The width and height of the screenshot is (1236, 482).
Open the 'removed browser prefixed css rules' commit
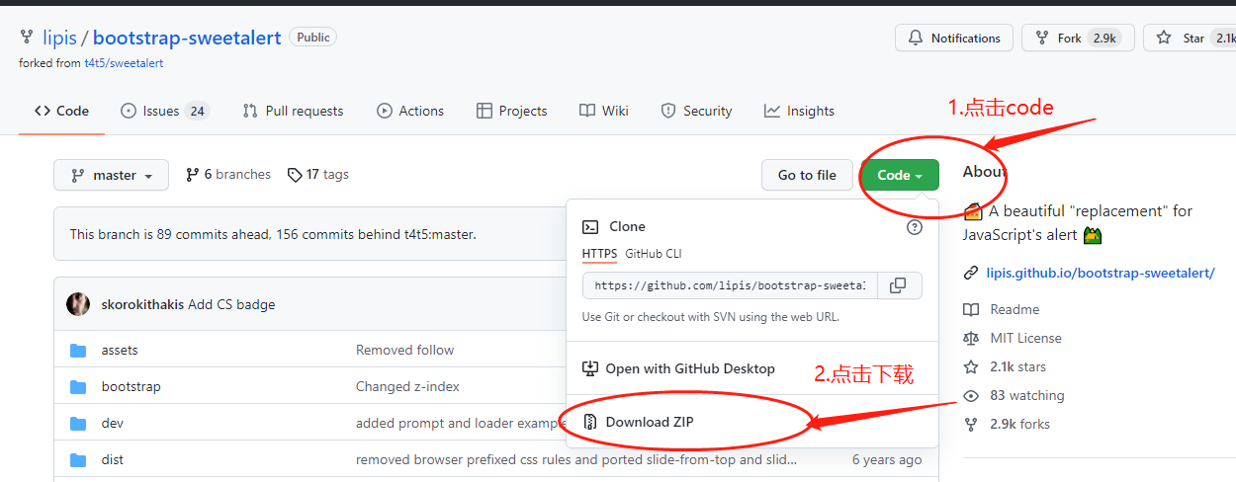coord(576,459)
